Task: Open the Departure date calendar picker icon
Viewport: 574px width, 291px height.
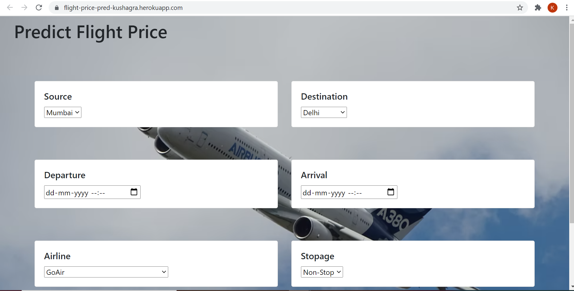Action: 134,192
